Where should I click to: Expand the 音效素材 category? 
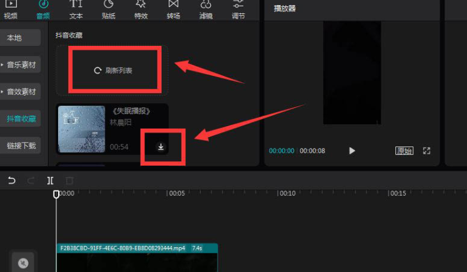(21, 91)
